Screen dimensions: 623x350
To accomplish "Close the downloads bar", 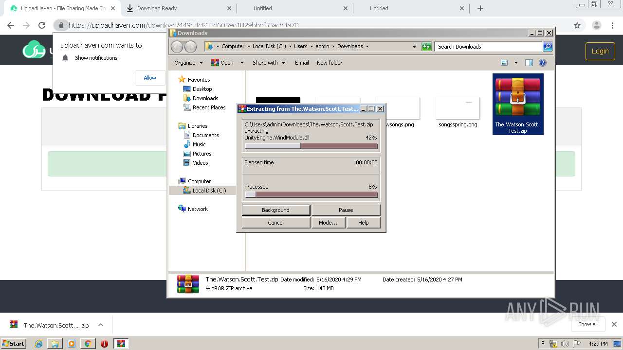I will click(x=614, y=324).
